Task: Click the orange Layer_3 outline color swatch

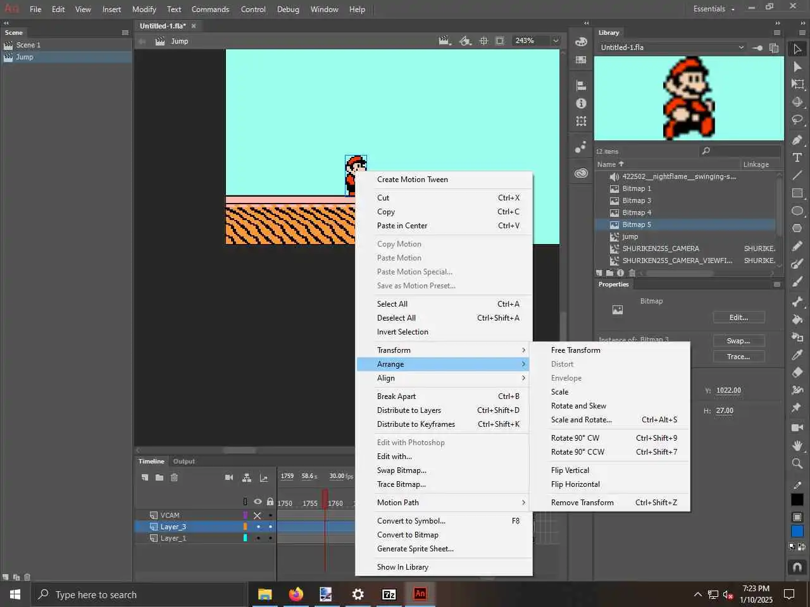Action: 246,527
